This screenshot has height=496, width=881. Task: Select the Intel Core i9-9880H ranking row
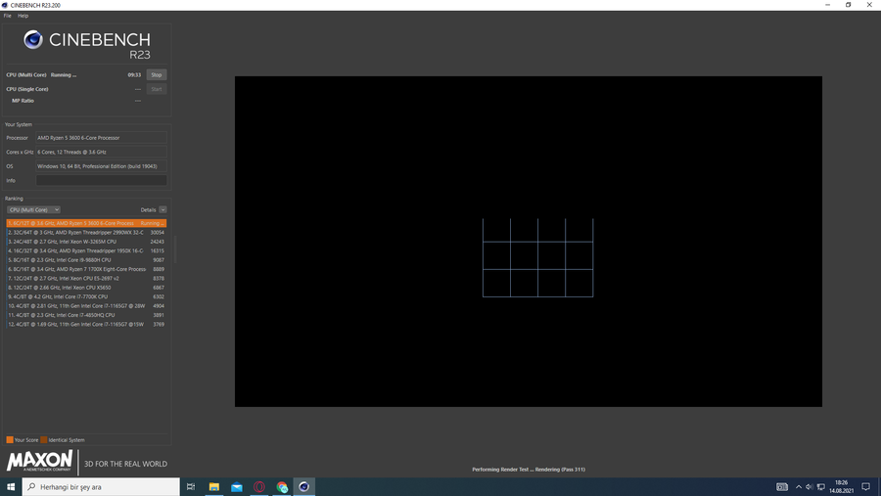click(86, 260)
